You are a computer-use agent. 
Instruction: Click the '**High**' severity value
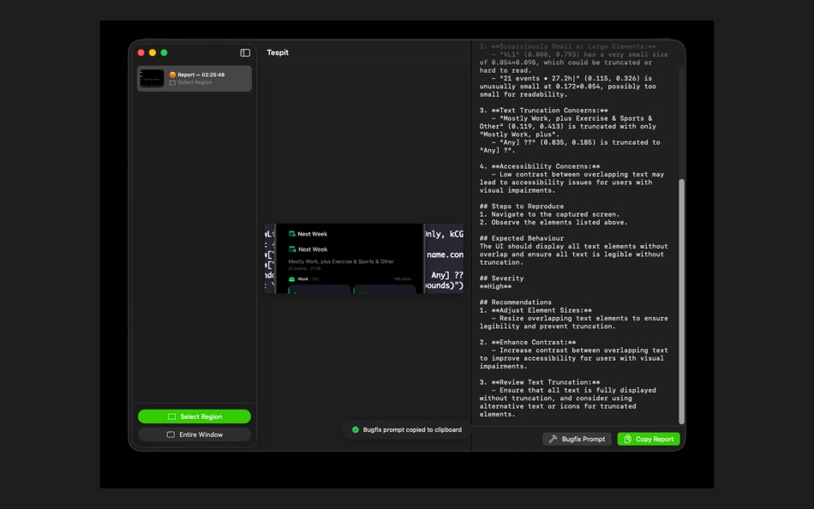tap(495, 286)
